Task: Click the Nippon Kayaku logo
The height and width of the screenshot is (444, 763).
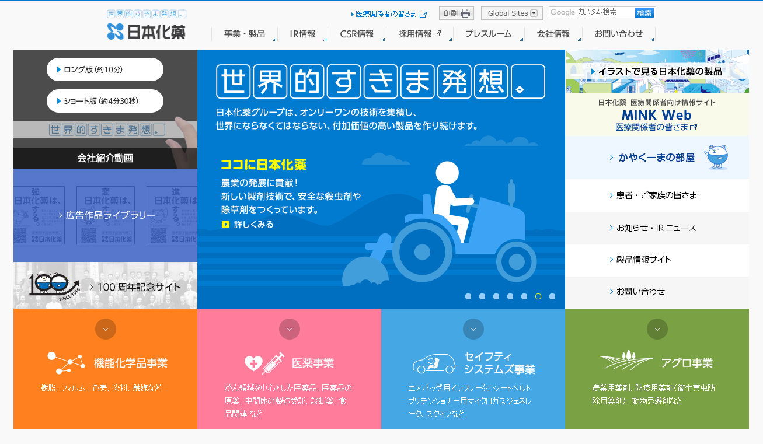Action: click(146, 32)
